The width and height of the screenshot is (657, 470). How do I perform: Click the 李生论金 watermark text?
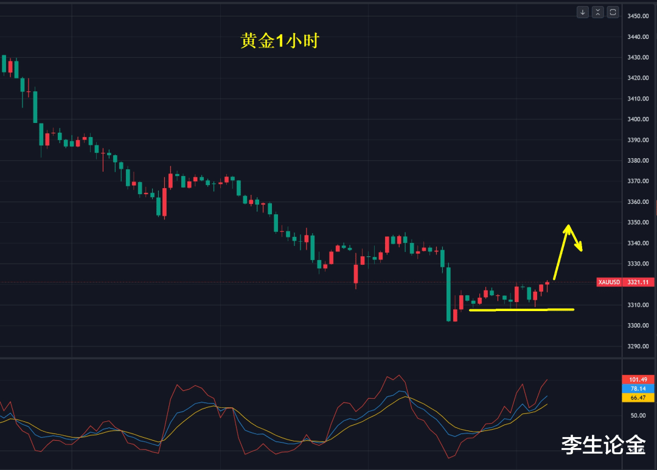[x=603, y=445]
